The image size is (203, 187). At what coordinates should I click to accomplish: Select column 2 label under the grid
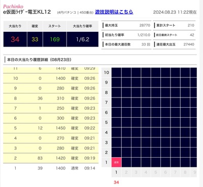(x=126, y=172)
